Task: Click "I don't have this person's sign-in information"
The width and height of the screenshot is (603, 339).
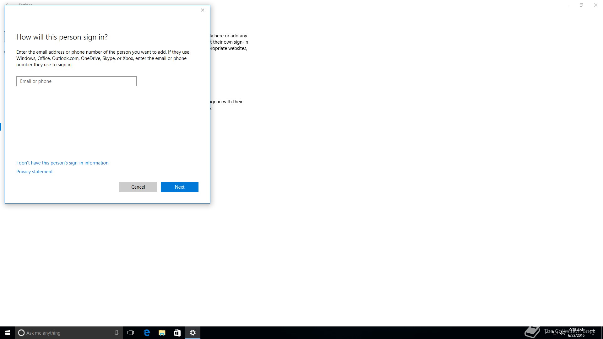Action: point(62,163)
